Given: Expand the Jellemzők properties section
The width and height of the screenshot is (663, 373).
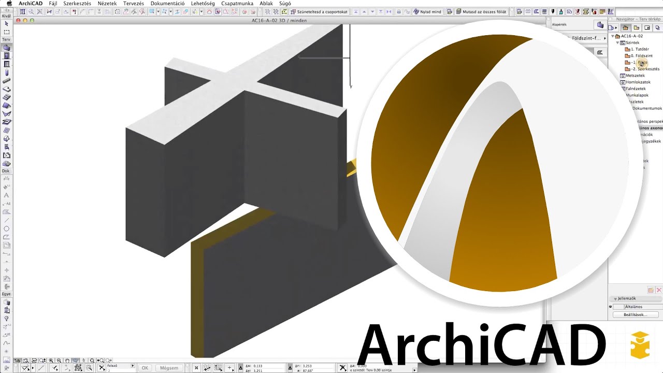Looking at the screenshot, I should click(615, 299).
